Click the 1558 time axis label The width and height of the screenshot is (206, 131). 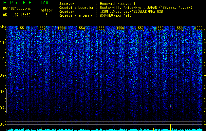tap(159, 28)
